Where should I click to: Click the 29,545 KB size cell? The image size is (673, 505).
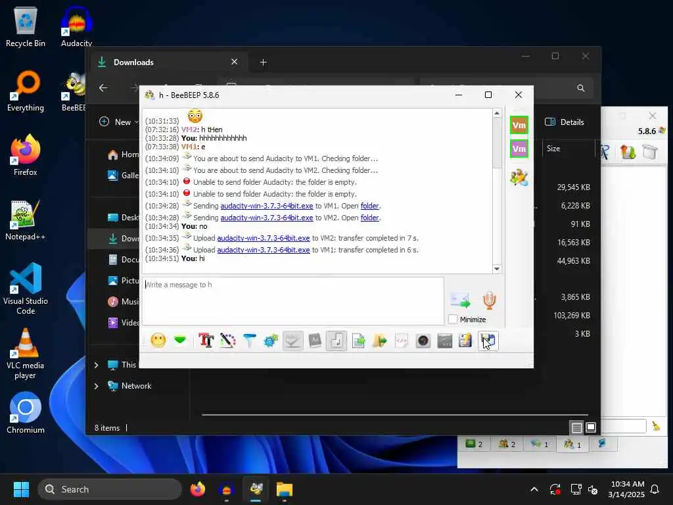click(573, 187)
